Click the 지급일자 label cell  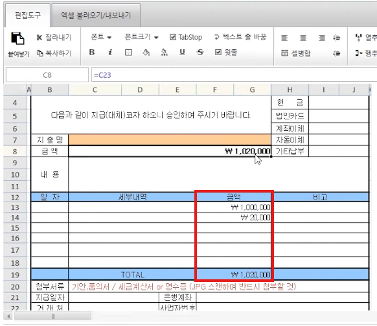point(50,297)
